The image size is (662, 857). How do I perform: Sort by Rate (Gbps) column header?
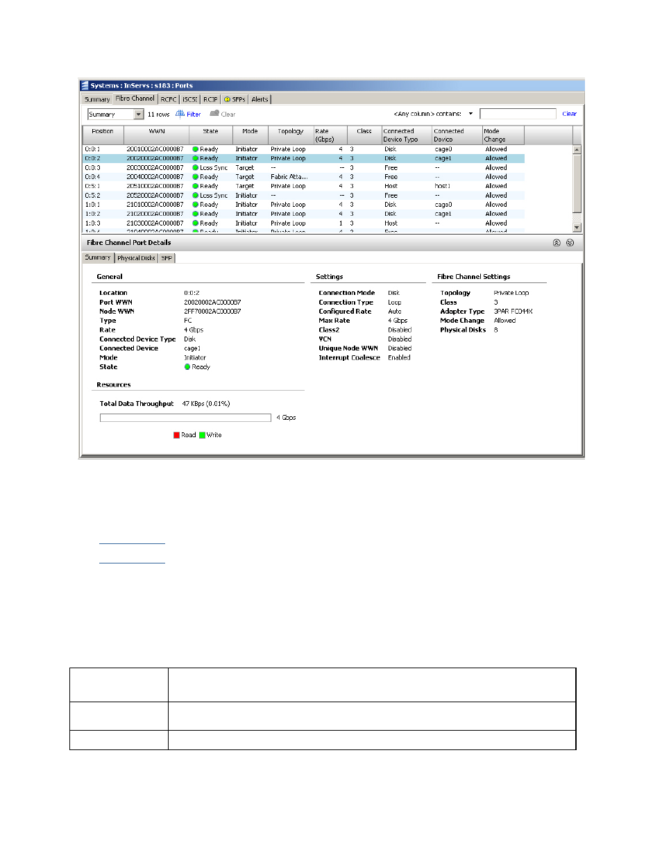click(330, 135)
